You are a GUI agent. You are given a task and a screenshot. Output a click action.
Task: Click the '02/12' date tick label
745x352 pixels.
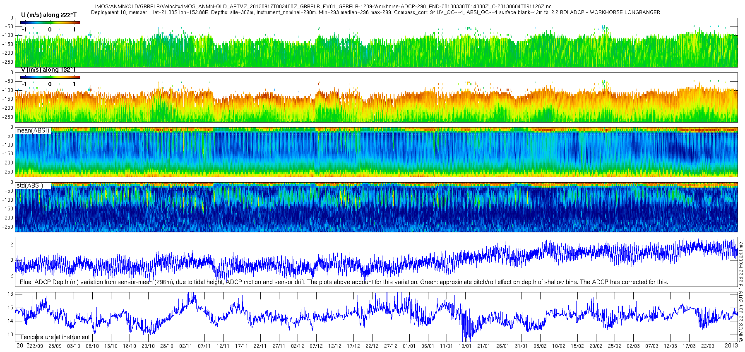click(297, 346)
